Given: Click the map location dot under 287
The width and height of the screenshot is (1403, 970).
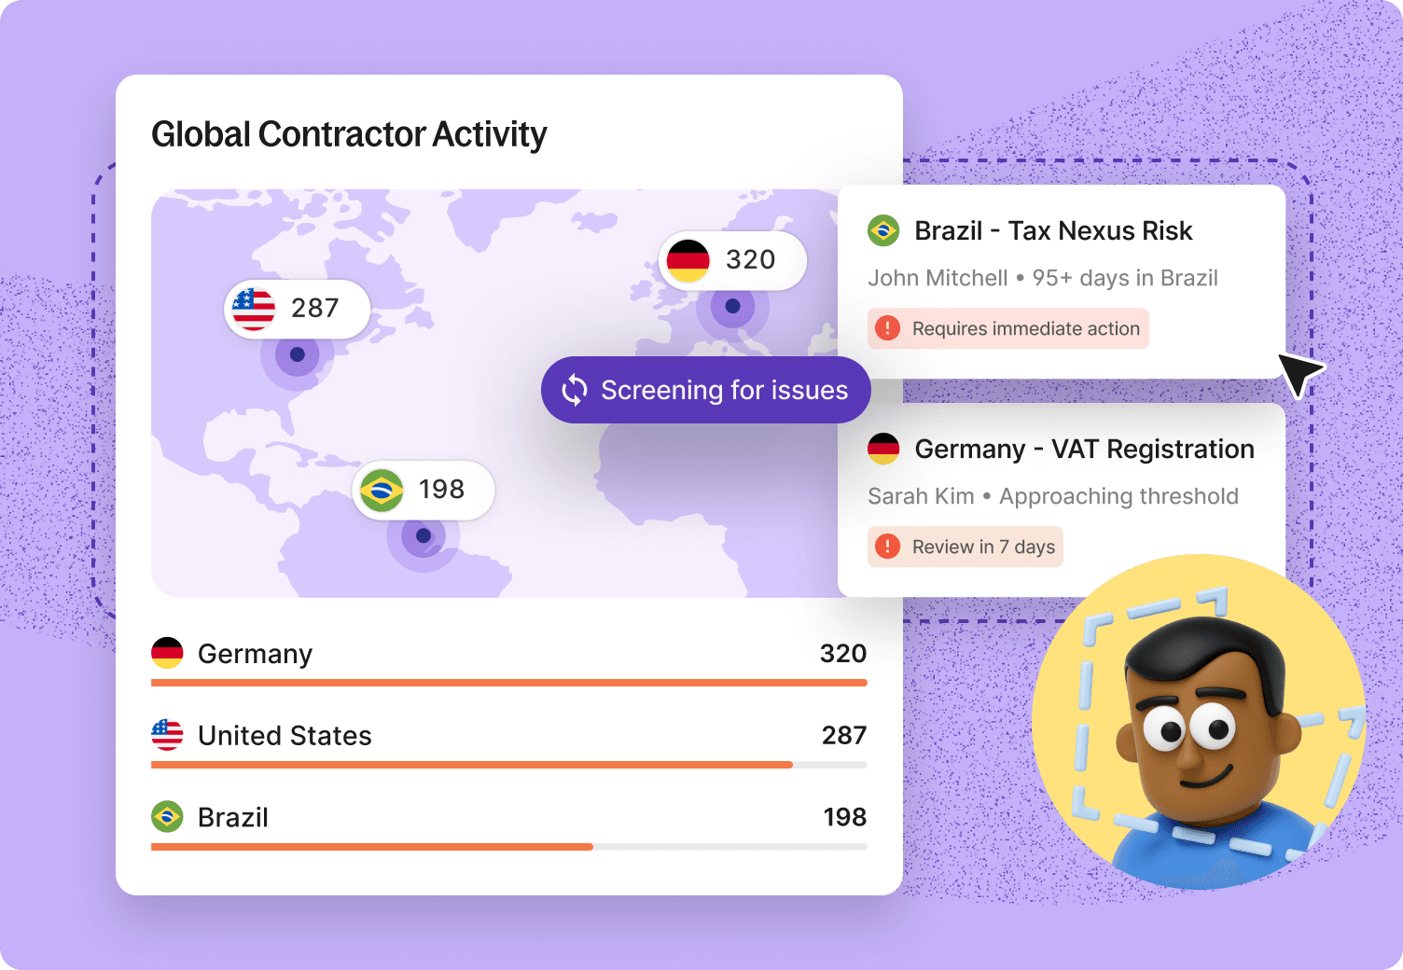Looking at the screenshot, I should pyautogui.click(x=297, y=354).
